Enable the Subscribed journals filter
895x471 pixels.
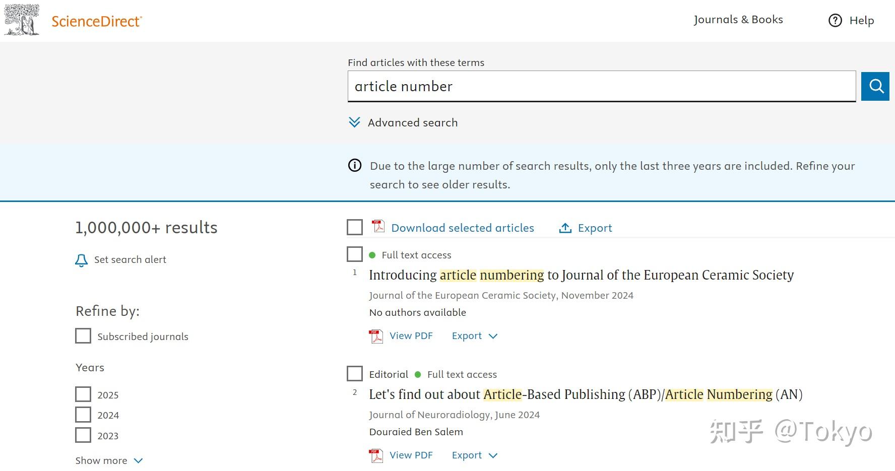click(x=83, y=336)
